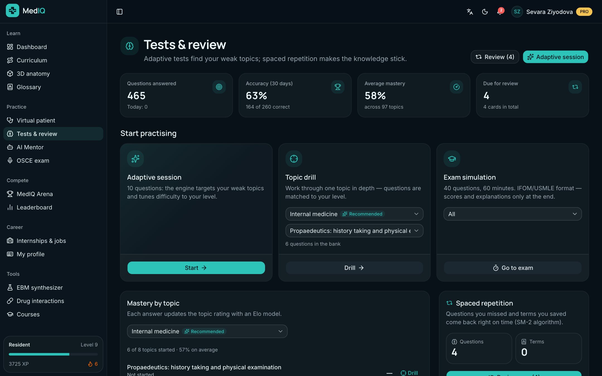The height and width of the screenshot is (376, 602).
Task: Click the repeat icon in Due for review card
Action: pyautogui.click(x=575, y=87)
